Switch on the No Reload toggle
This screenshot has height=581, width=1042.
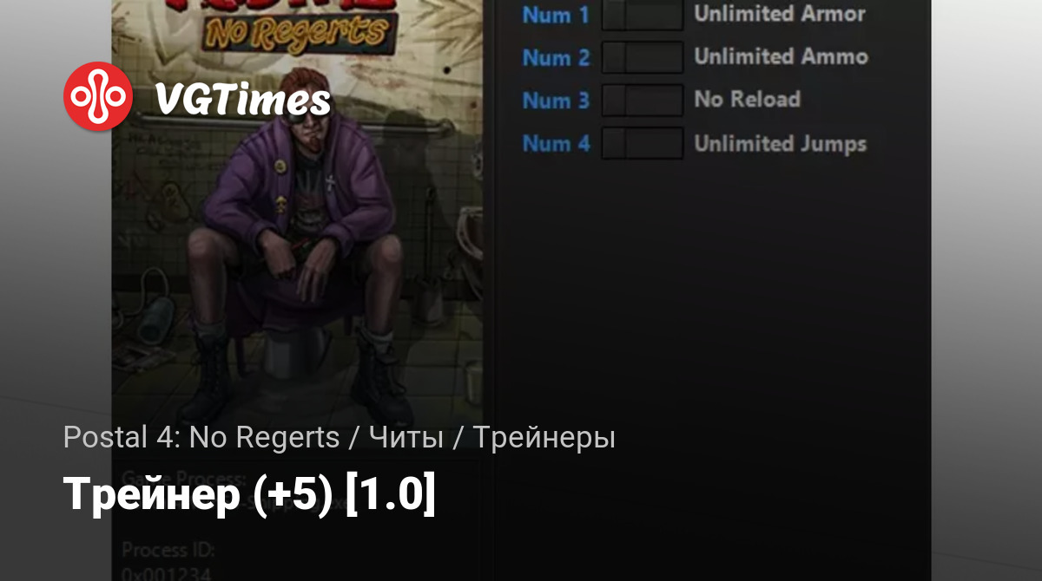coord(643,101)
